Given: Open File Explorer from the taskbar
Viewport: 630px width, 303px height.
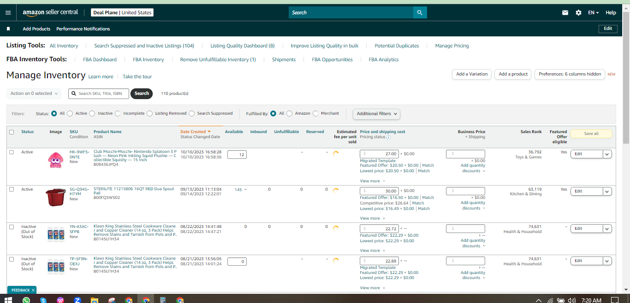Looking at the screenshot, I should 95,300.
